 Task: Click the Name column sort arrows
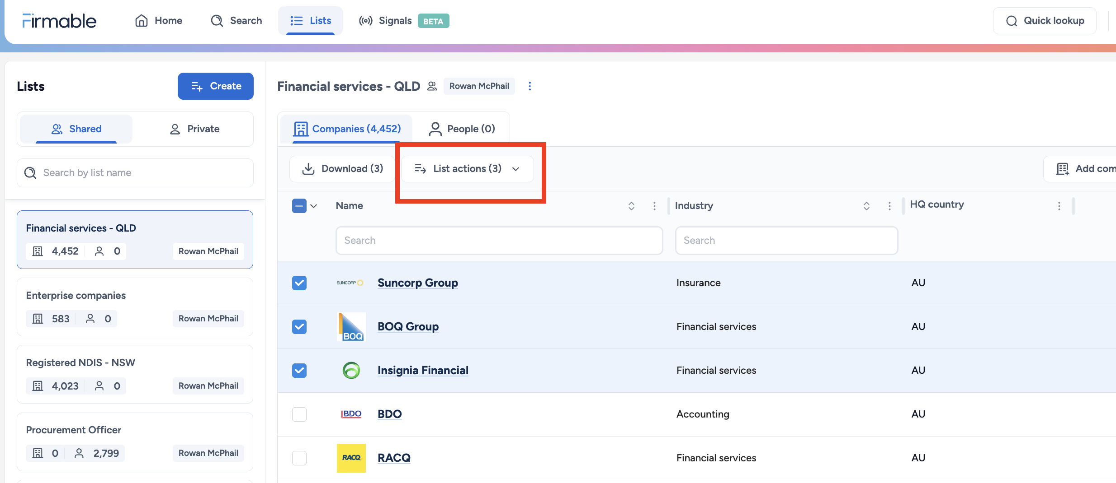[631, 206]
